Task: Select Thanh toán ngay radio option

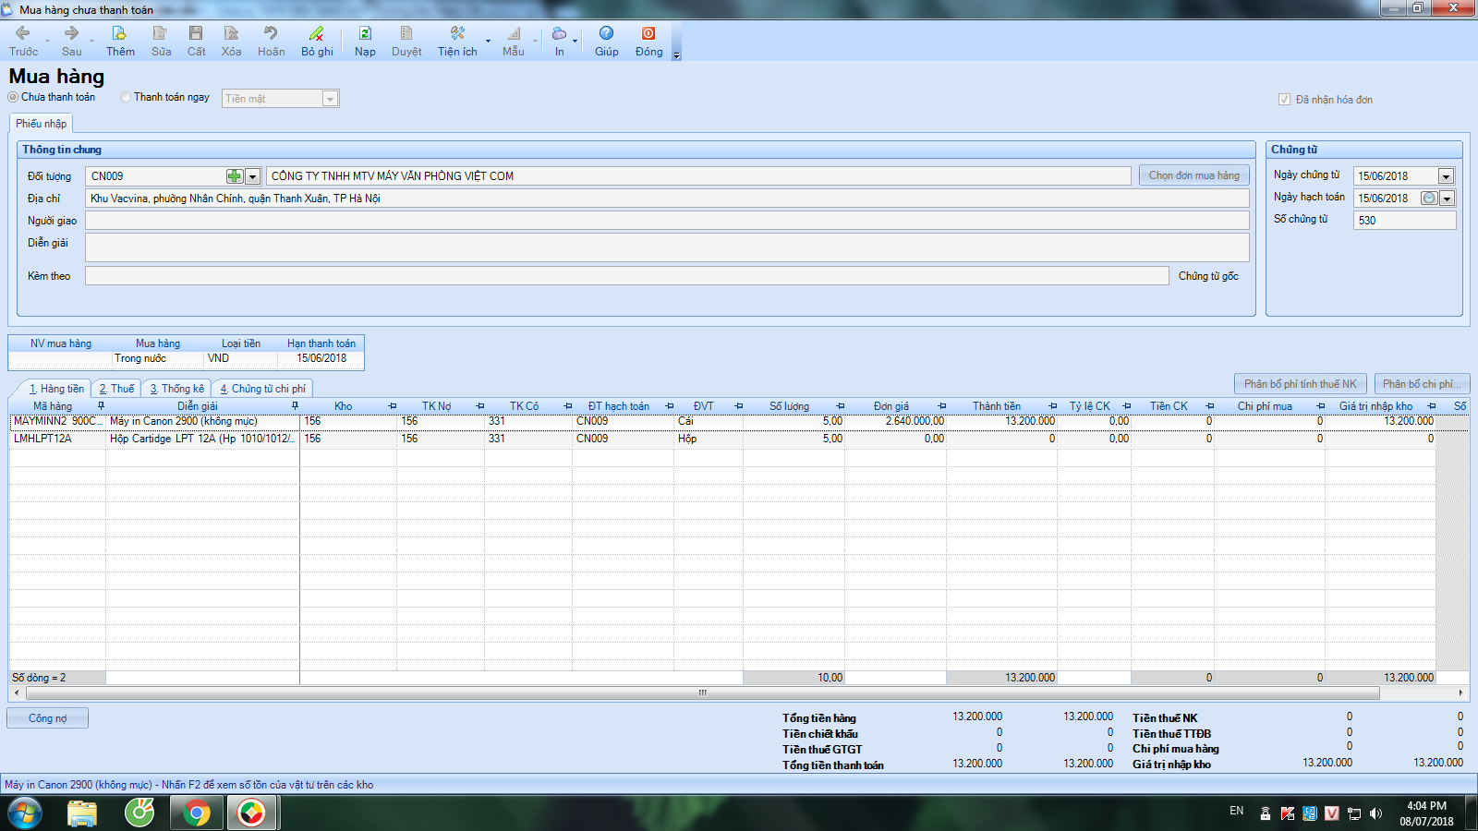Action: coord(126,97)
